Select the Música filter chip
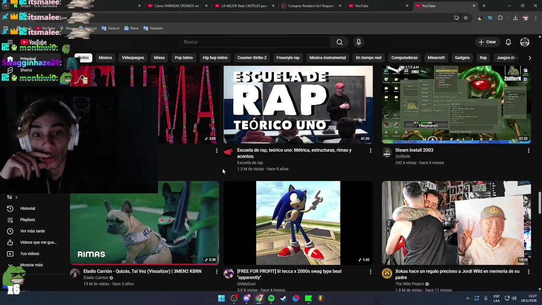542x305 pixels. 105,58
